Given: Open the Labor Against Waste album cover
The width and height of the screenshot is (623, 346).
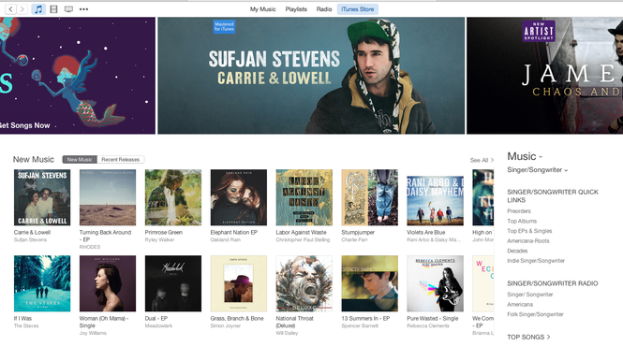Looking at the screenshot, I should point(304,197).
